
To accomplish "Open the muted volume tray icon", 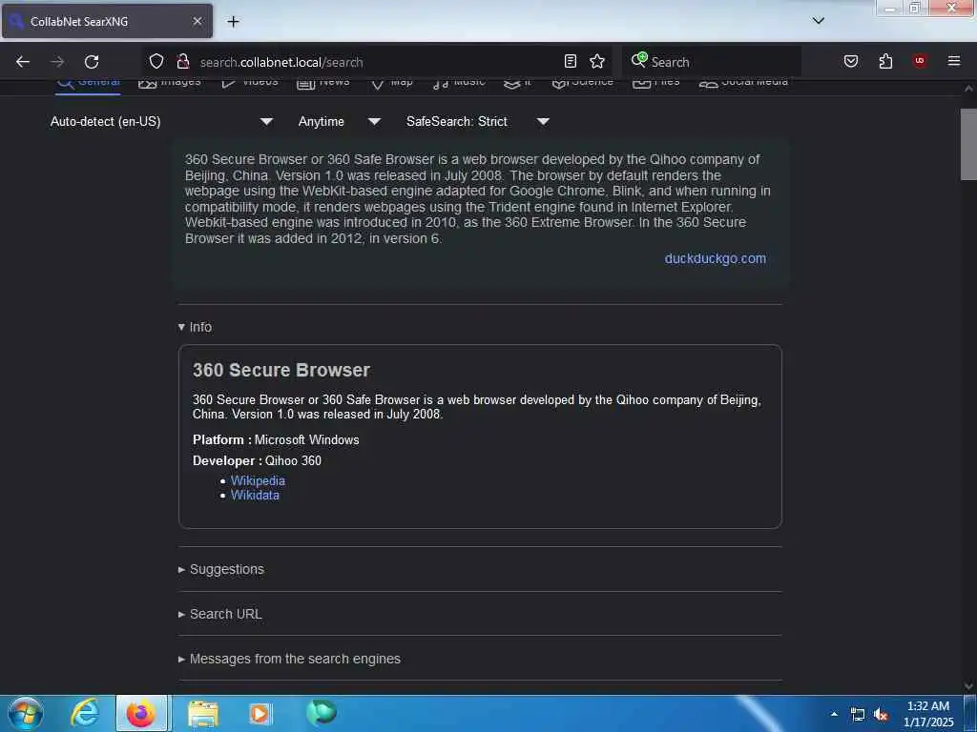I will tap(881, 715).
